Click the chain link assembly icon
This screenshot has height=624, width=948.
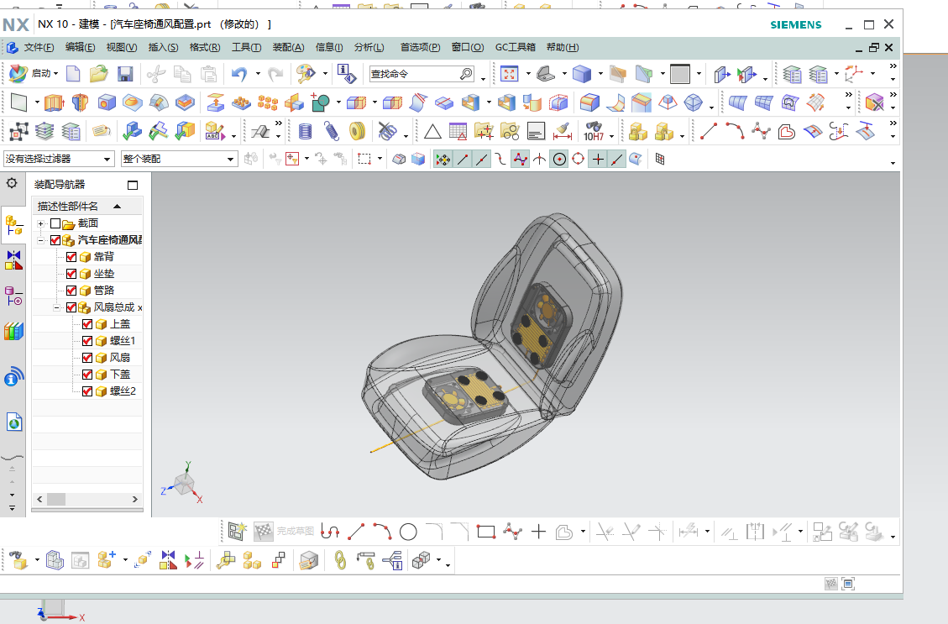point(340,560)
